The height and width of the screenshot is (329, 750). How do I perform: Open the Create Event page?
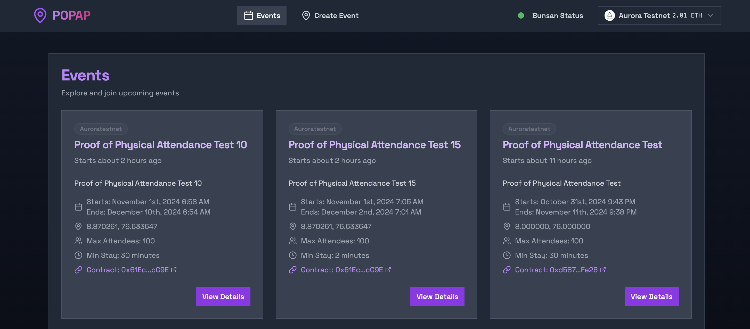click(330, 15)
